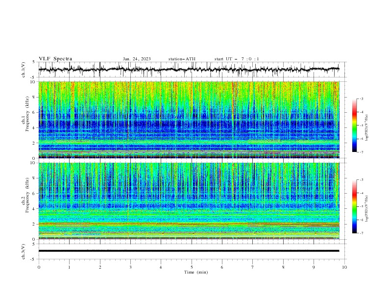Click the time axis tick label "1"

pyautogui.click(x=69, y=267)
